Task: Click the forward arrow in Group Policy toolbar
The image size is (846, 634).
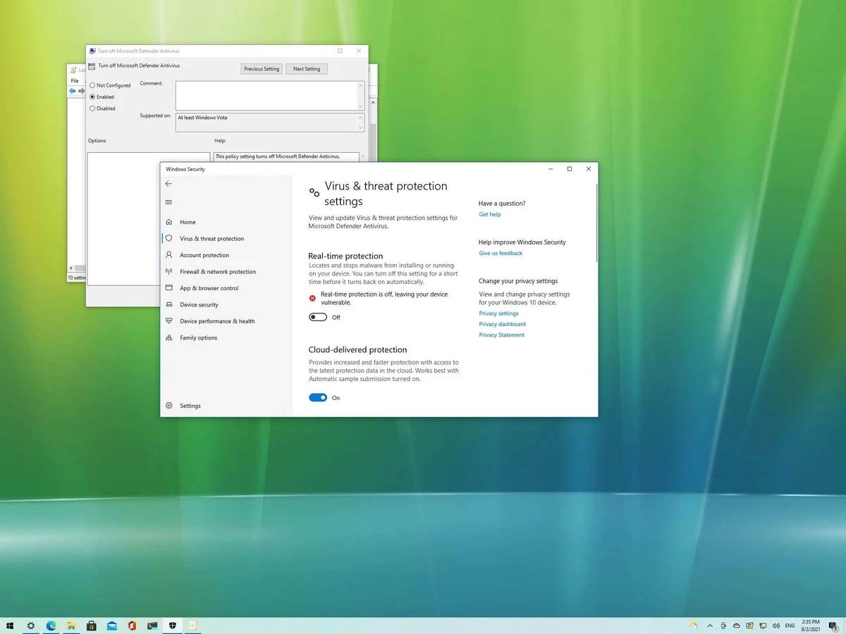Action: click(82, 91)
